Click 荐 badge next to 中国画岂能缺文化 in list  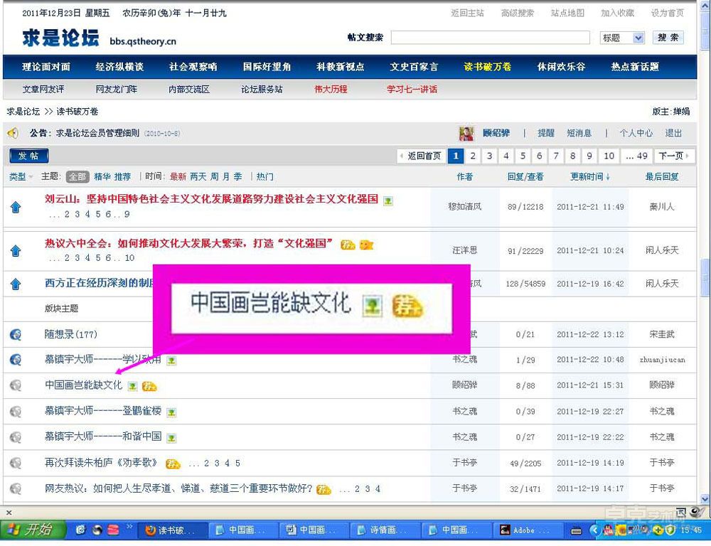[149, 386]
